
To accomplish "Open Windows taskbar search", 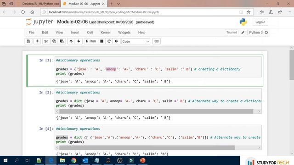I will (x=17, y=160).
